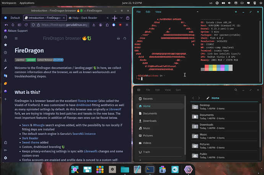Add a new terminal tab with plus
Image resolution: width=264 pixels, height=175 pixels.
click(x=236, y=12)
